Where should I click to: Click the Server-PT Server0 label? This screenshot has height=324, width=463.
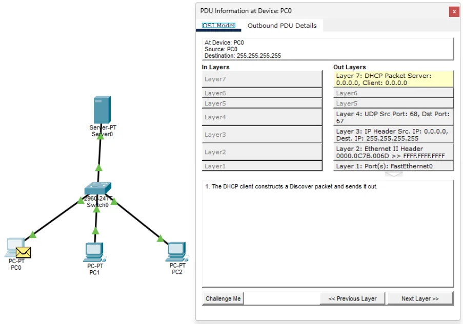(103, 131)
